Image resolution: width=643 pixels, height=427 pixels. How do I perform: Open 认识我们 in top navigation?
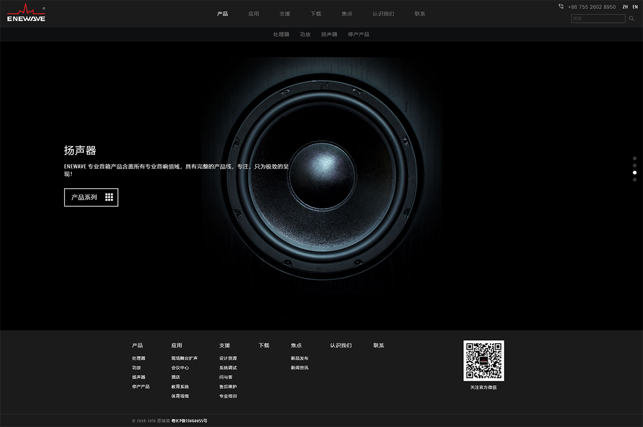(x=383, y=14)
